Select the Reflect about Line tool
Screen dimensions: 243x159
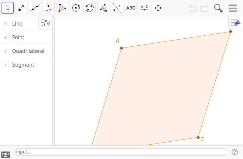[117, 8]
